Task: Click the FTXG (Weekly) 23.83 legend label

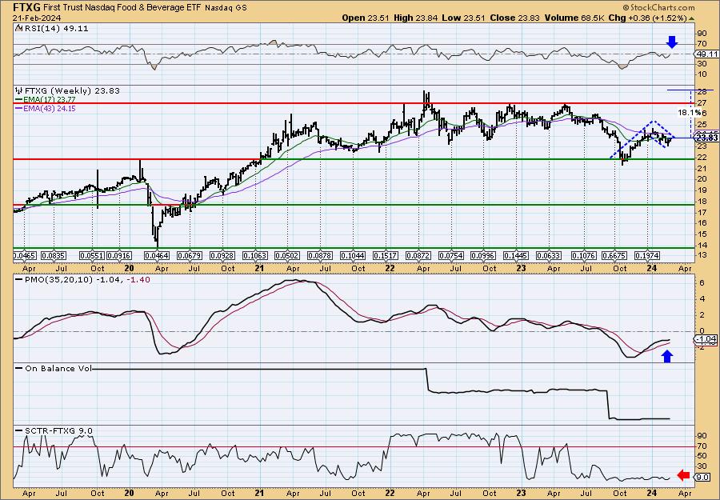Action: pyautogui.click(x=71, y=90)
